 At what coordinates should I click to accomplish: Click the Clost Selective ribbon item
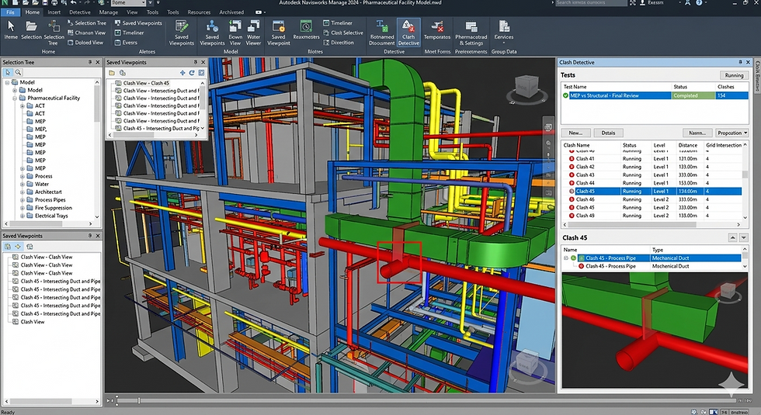tap(343, 33)
